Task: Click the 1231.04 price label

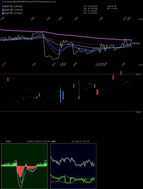Action: pyautogui.click(x=136, y=44)
